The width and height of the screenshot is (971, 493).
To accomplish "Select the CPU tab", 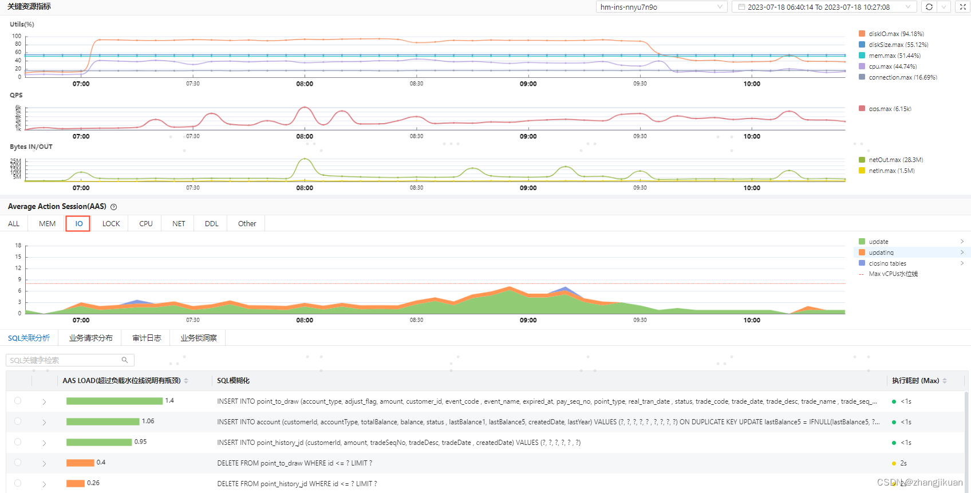I will 146,224.
